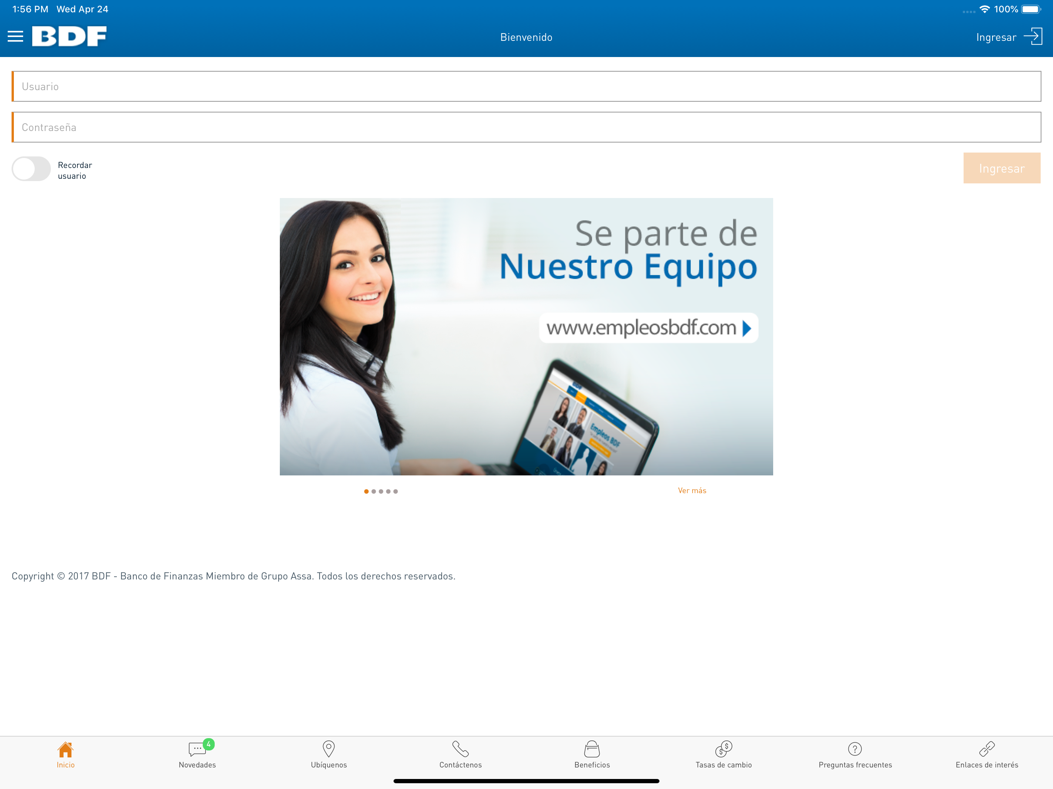
Task: Select the Contáctenos tab label
Action: 460,765
